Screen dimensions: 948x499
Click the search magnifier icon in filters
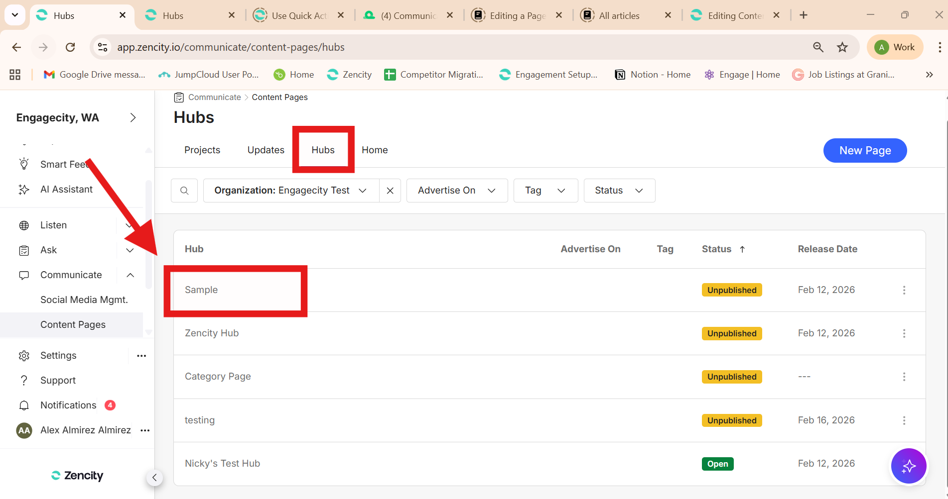[184, 191]
